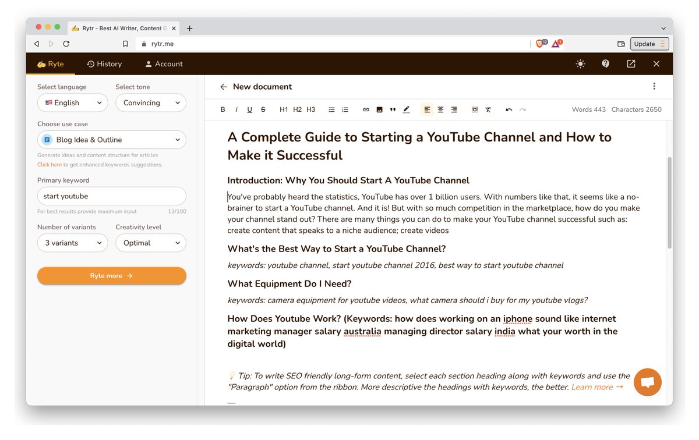Viewport: 699px width, 440px height.
Task: Open the Optimal creativity level dropdown
Action: (151, 243)
